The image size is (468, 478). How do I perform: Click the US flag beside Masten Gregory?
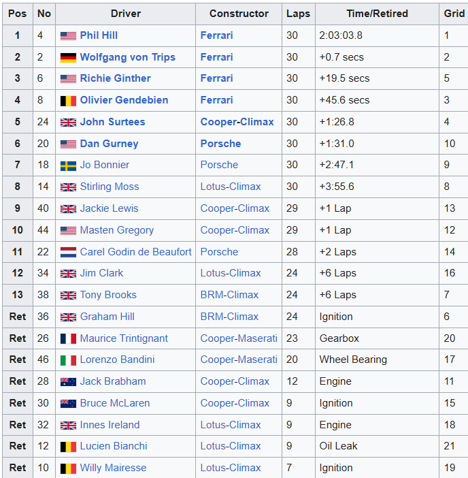point(68,231)
